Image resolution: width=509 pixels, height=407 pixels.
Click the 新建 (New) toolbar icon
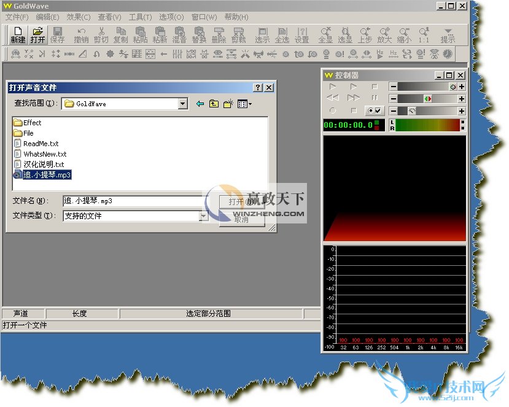18,34
